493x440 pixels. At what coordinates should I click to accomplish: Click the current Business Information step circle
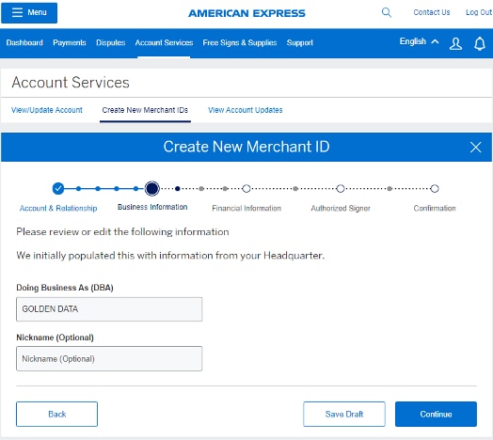click(152, 189)
